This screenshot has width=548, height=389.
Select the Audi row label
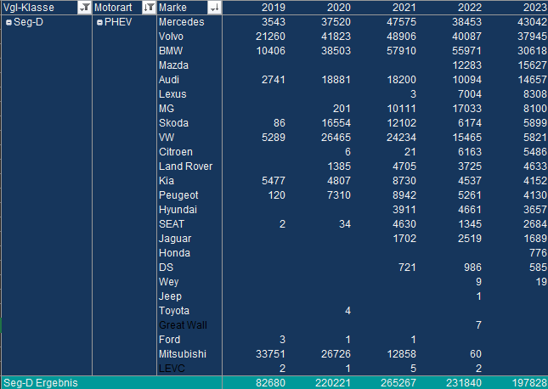169,80
